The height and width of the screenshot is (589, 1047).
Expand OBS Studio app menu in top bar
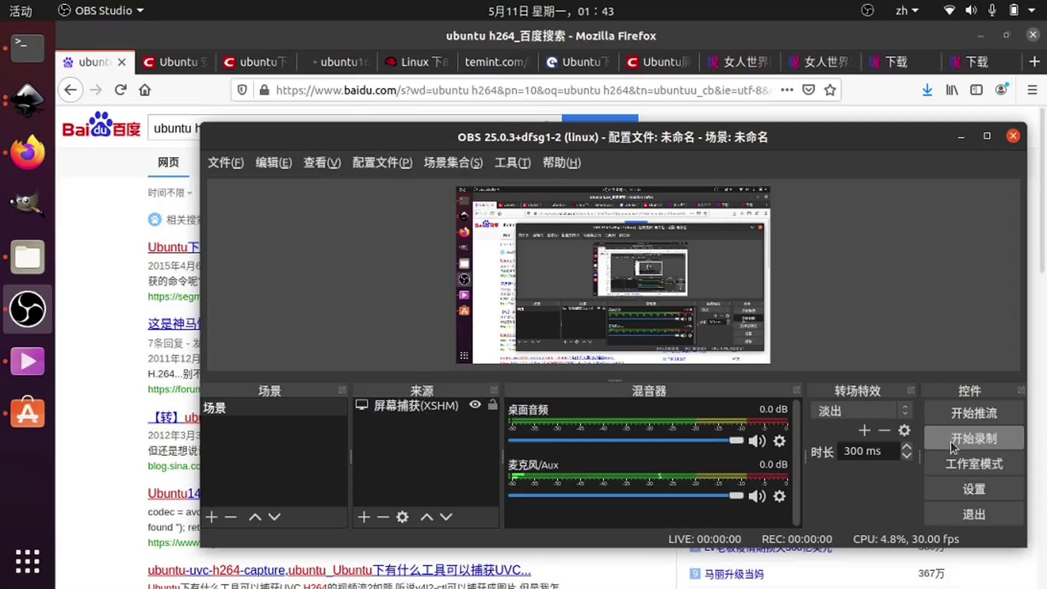point(101,10)
